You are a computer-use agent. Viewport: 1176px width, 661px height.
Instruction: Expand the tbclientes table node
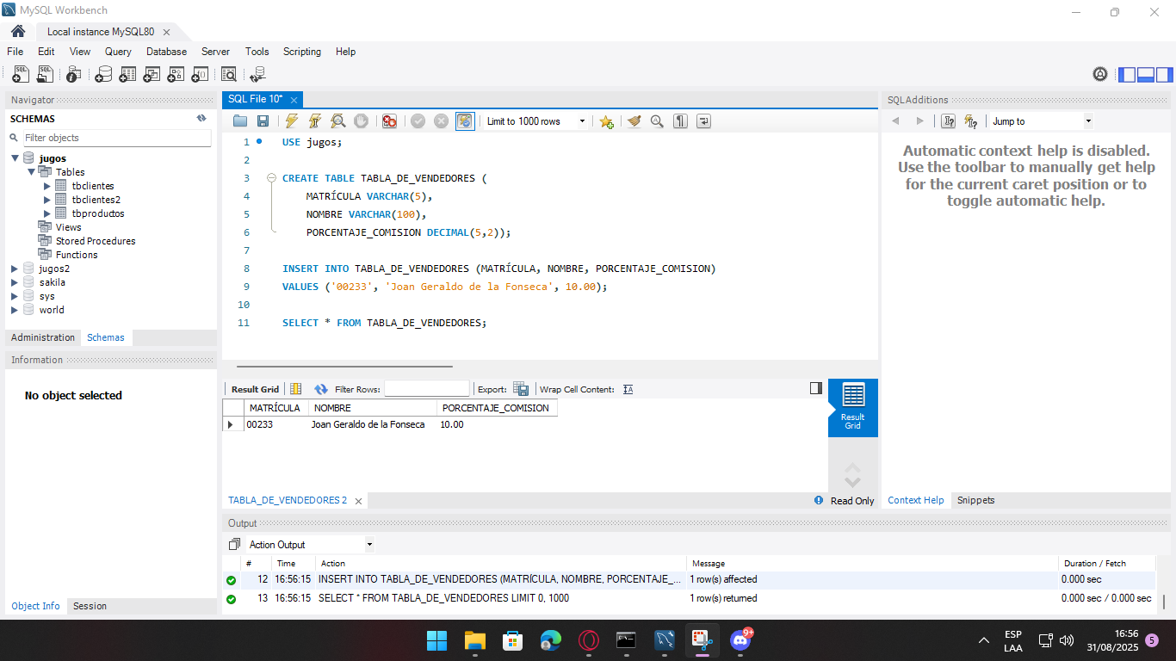tap(47, 186)
